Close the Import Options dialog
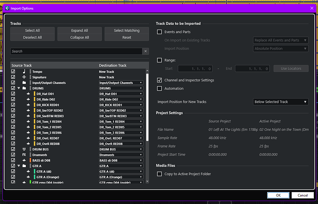This screenshot has height=204, width=318. tap(312, 8)
